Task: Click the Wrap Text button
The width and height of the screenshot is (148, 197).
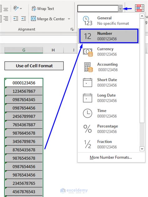Action: point(43,8)
